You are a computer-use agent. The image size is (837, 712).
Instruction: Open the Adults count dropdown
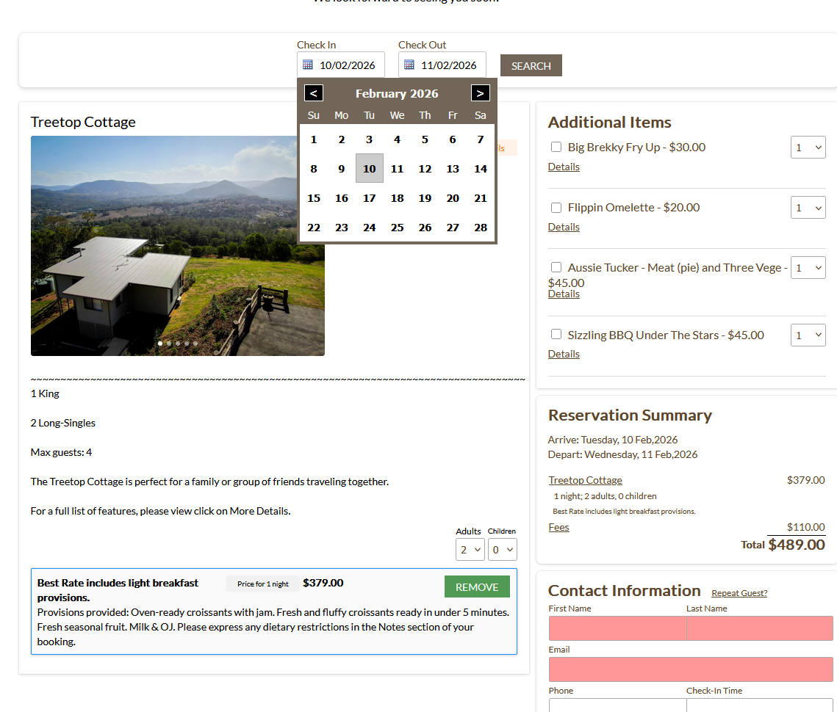[470, 549]
